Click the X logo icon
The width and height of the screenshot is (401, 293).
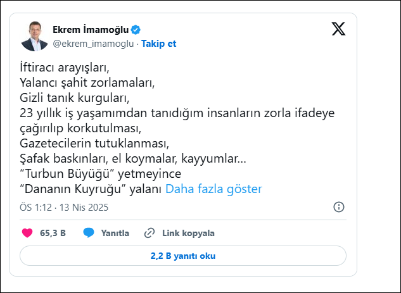(339, 29)
